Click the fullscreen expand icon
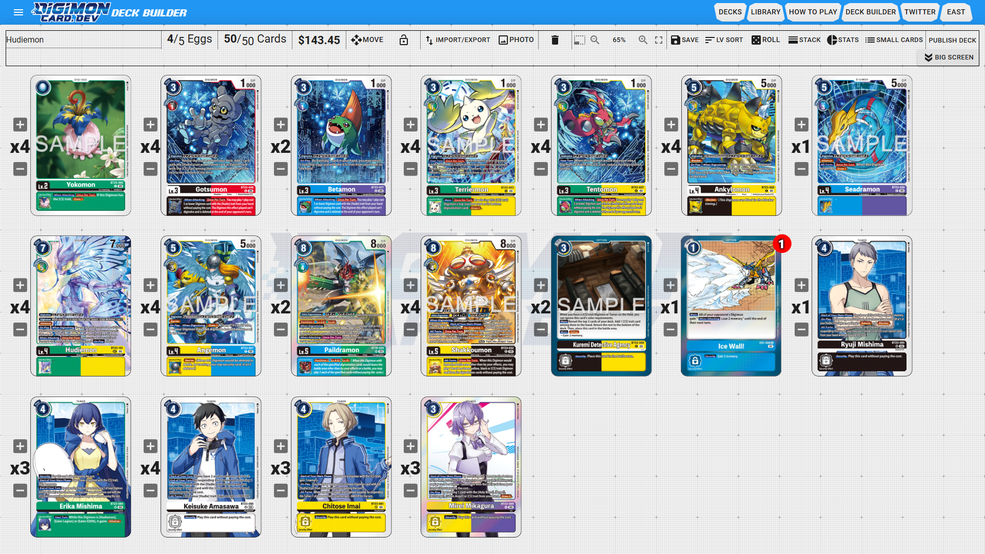Screen dimensions: 985x554 (659, 40)
